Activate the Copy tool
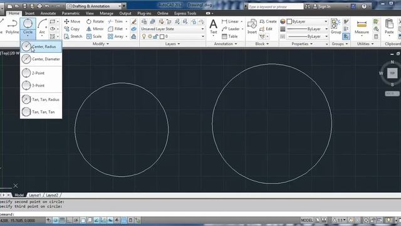 [x=72, y=29]
